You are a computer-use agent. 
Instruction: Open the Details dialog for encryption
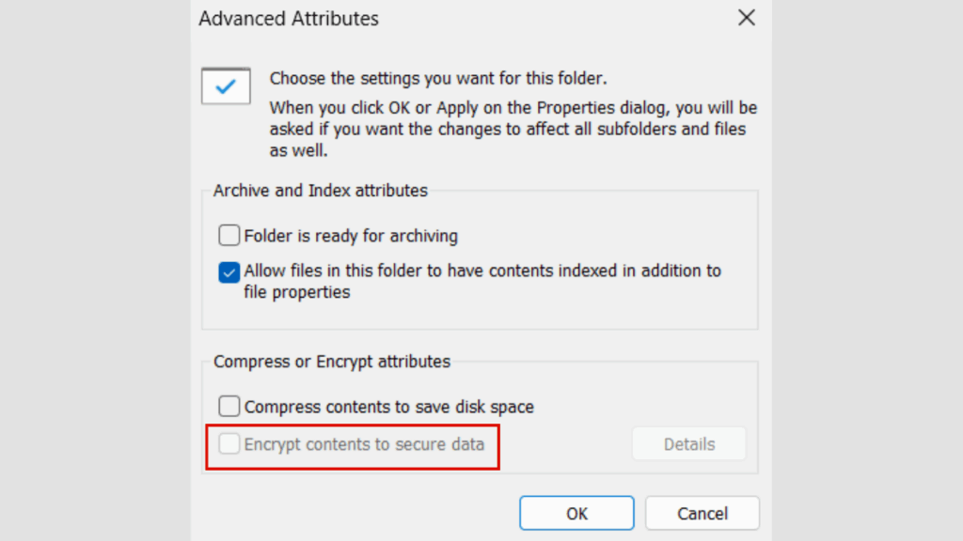(x=688, y=443)
